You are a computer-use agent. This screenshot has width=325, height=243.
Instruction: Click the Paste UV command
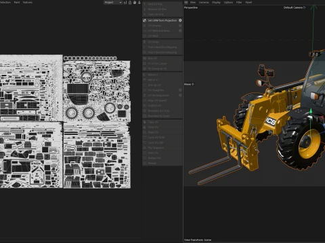[153, 128]
